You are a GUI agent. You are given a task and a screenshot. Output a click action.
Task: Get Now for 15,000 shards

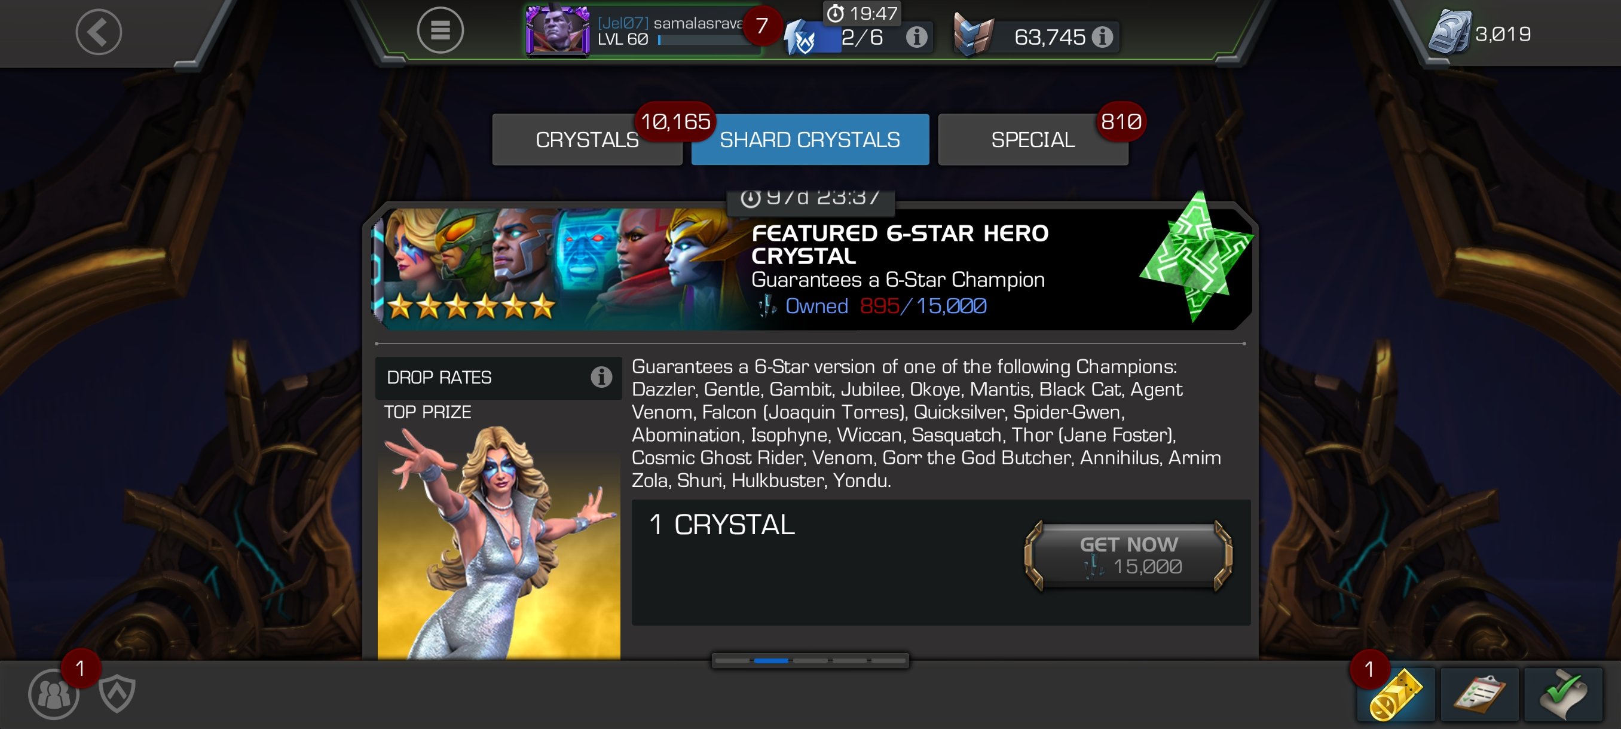pyautogui.click(x=1128, y=555)
